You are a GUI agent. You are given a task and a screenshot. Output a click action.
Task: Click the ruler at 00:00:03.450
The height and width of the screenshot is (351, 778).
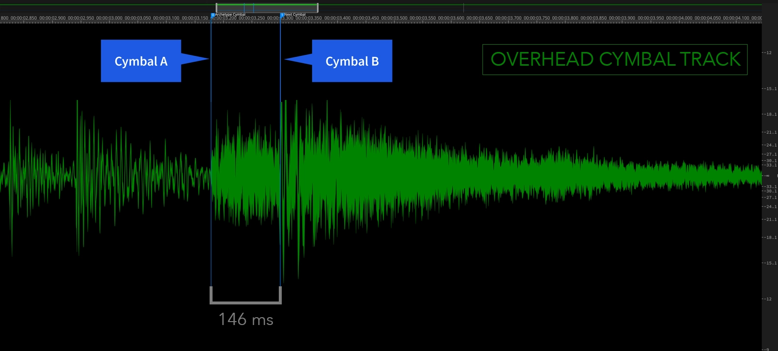point(366,18)
